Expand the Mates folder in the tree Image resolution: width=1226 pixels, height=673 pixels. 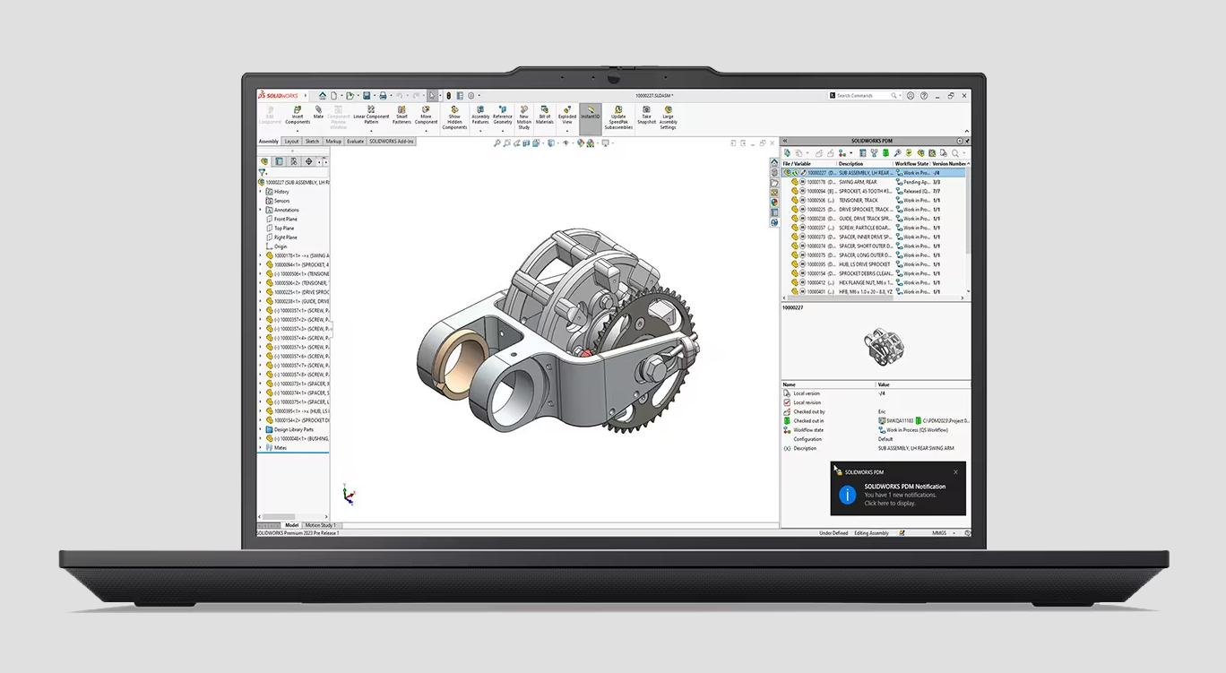pos(261,448)
